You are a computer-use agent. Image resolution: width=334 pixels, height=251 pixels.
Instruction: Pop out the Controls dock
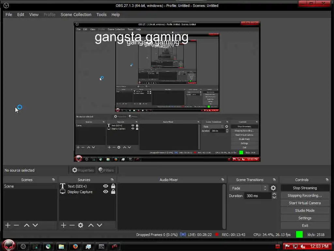point(327,180)
